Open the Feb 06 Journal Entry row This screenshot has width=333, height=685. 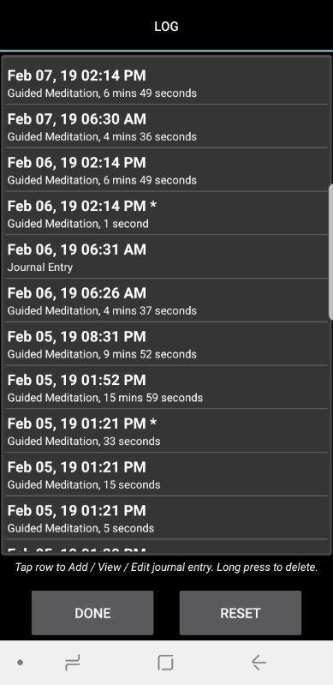(167, 257)
